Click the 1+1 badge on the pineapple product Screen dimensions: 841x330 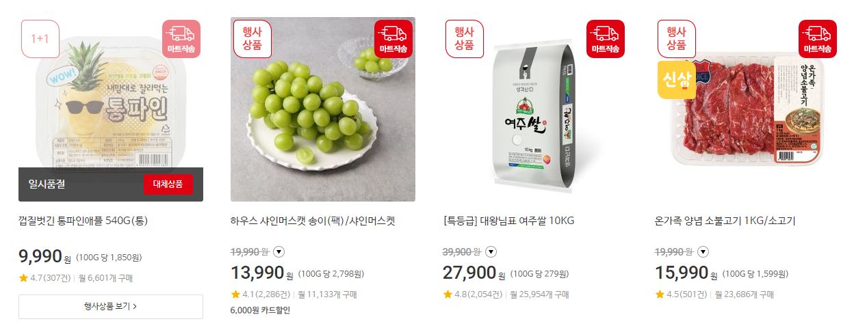(40, 39)
